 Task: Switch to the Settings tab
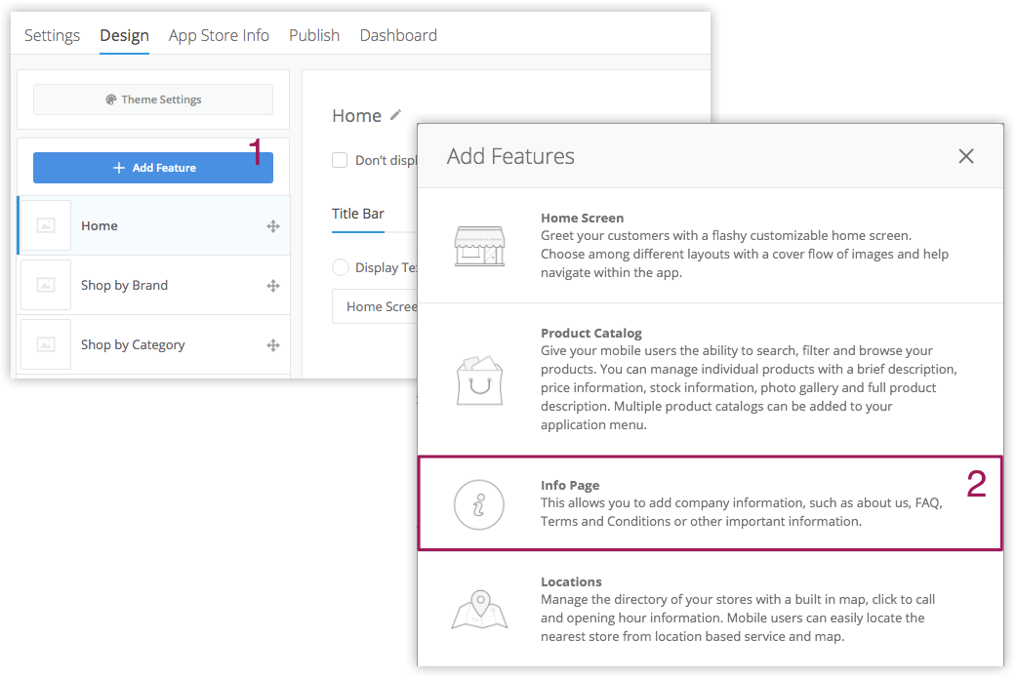point(52,35)
